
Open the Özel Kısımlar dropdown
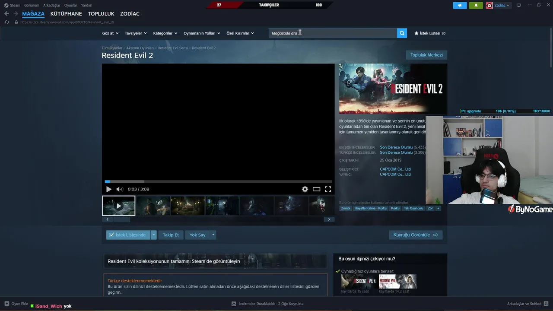[x=240, y=33]
